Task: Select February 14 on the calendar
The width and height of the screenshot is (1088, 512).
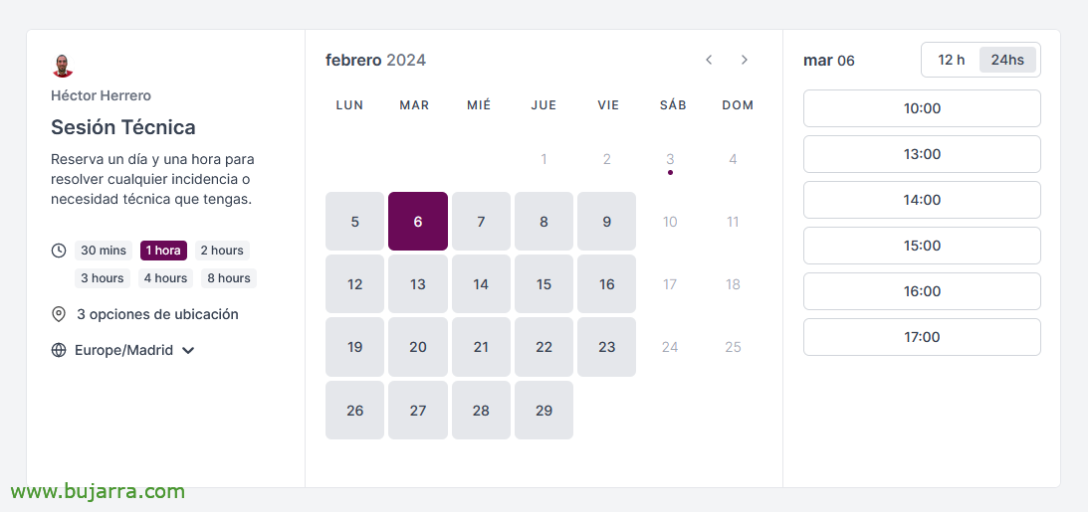Action: (481, 284)
